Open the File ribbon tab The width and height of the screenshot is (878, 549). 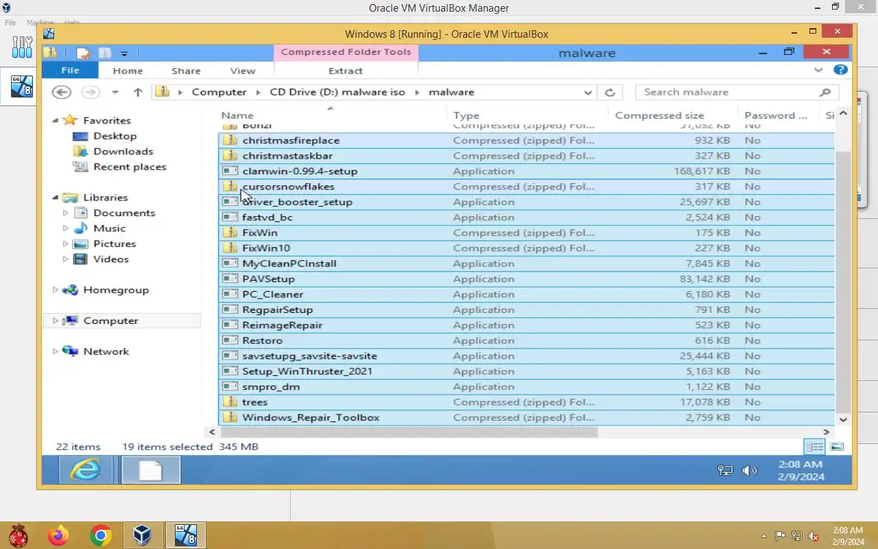pos(70,71)
